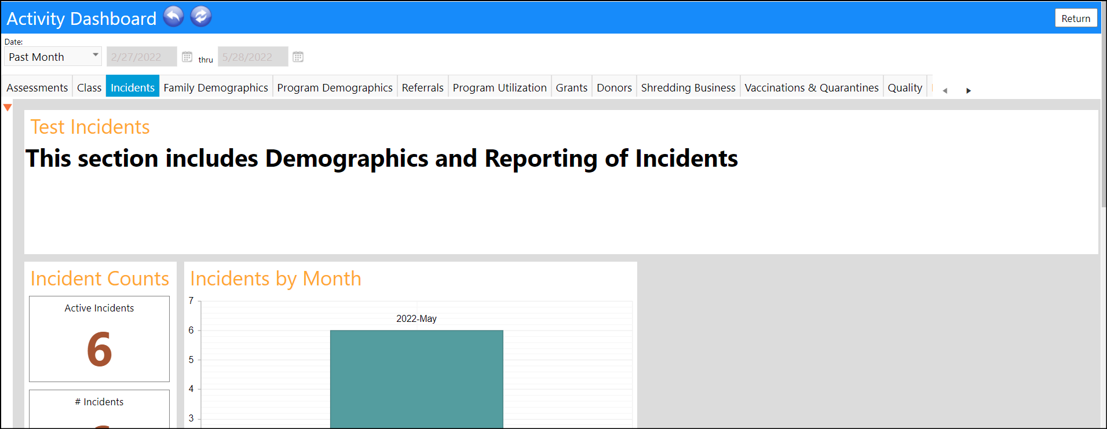
Task: Select the Grants tab
Action: [572, 87]
